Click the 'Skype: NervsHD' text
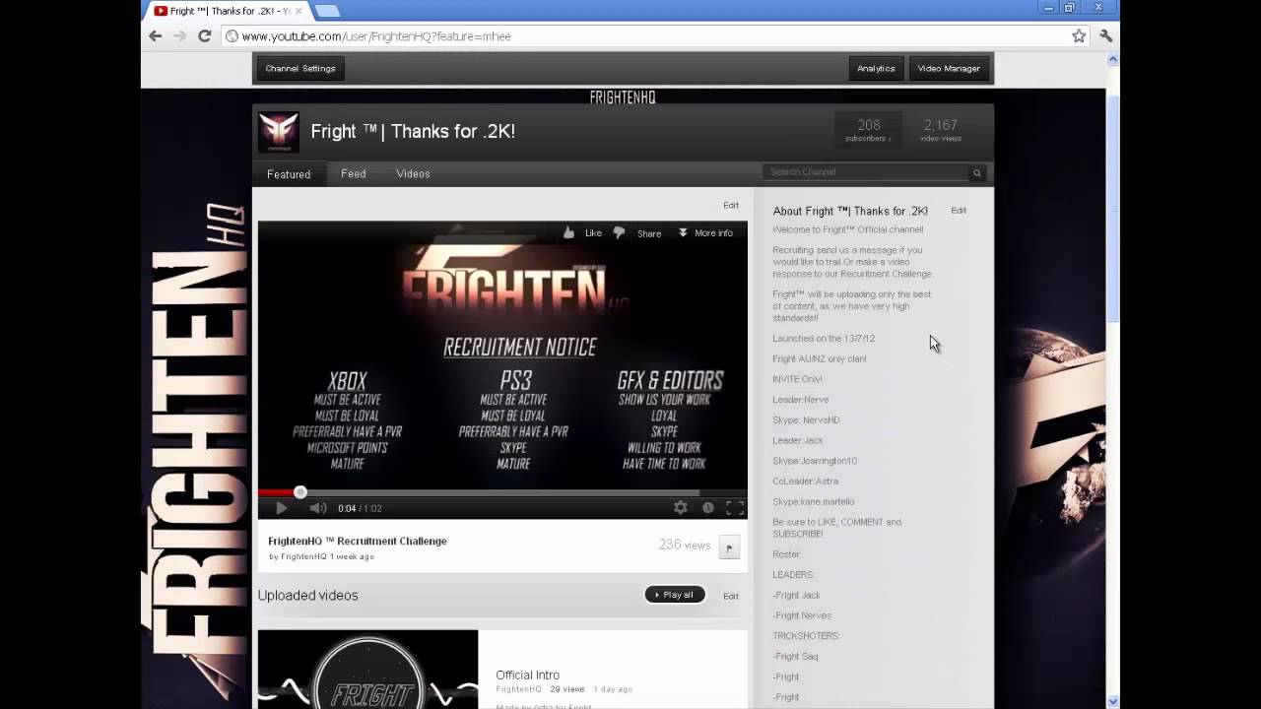The height and width of the screenshot is (709, 1261). click(806, 419)
